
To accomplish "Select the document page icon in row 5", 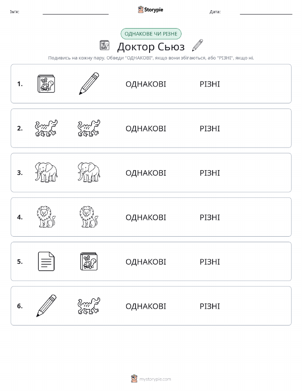I will pyautogui.click(x=46, y=261).
